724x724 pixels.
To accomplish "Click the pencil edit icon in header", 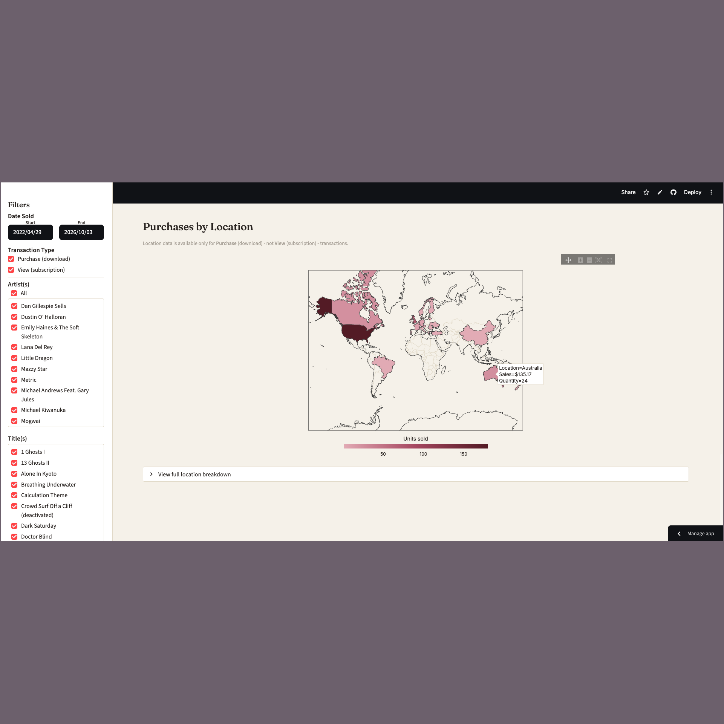I will coord(660,192).
